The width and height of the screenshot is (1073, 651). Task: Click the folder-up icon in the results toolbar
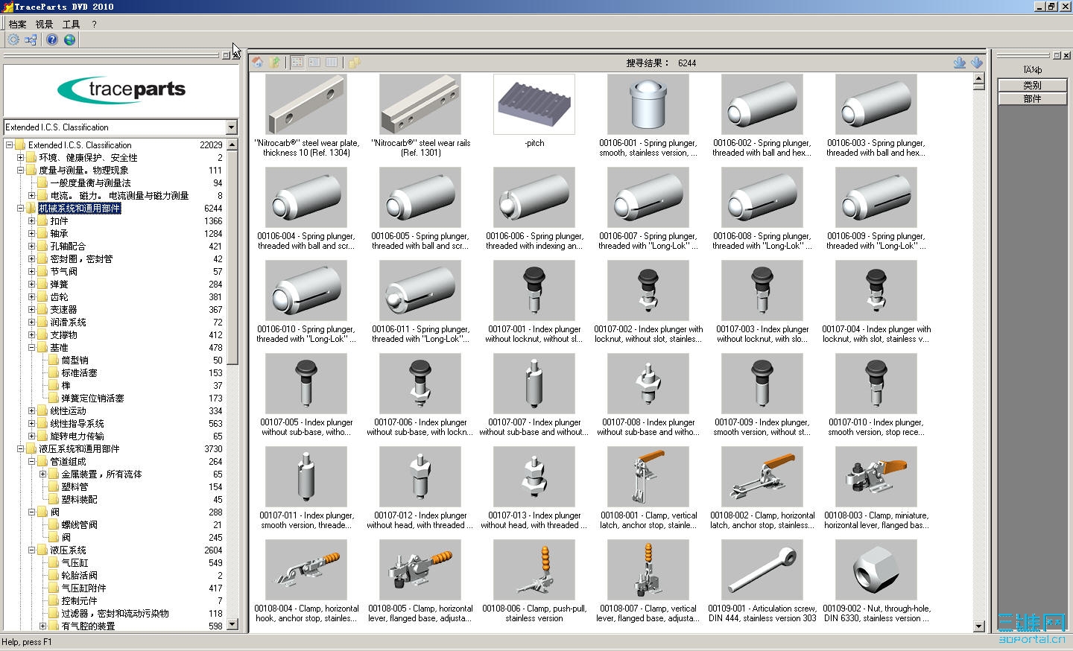click(275, 63)
